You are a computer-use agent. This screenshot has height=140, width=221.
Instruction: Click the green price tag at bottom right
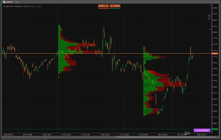(215, 129)
